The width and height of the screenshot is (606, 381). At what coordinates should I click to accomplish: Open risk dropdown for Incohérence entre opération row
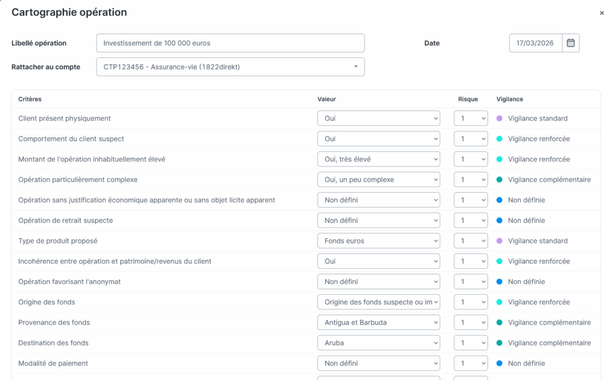click(470, 261)
